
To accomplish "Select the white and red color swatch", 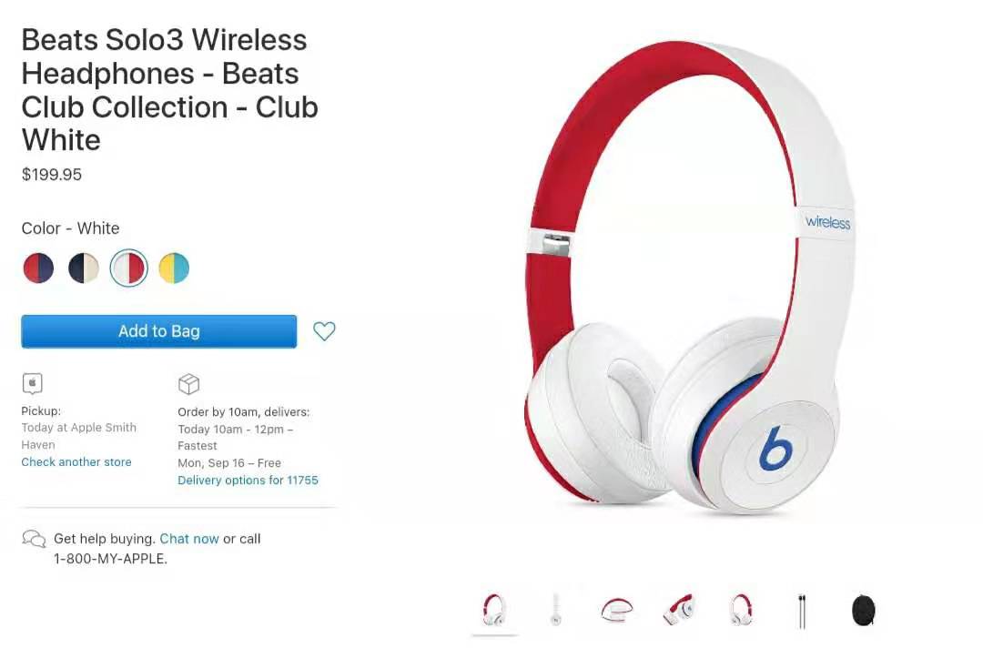I will (128, 268).
